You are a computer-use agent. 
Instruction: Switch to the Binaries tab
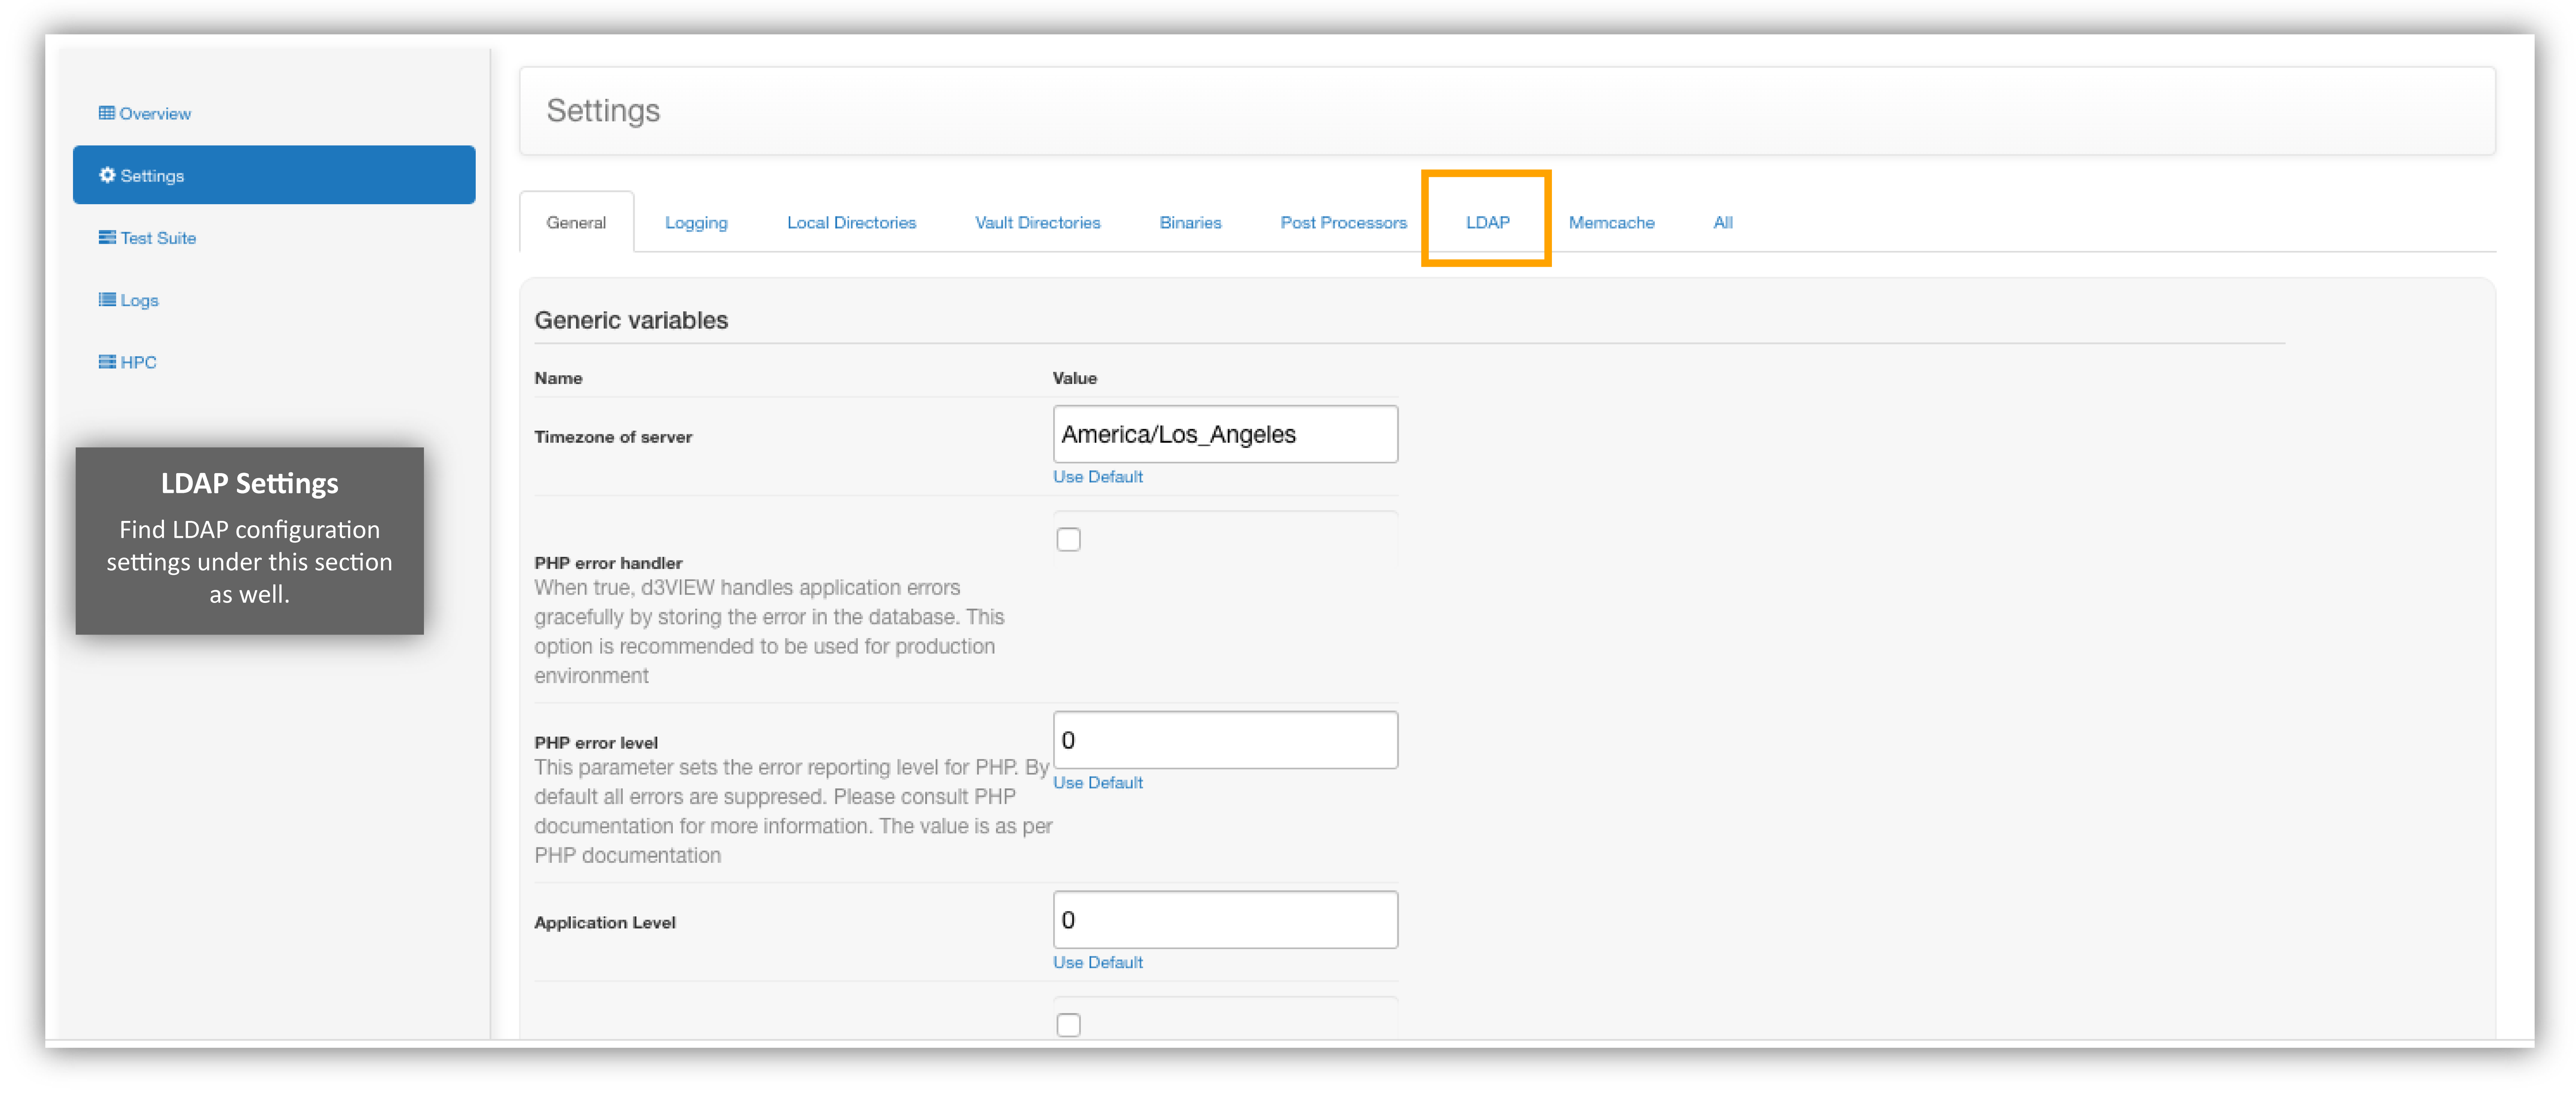tap(1190, 222)
